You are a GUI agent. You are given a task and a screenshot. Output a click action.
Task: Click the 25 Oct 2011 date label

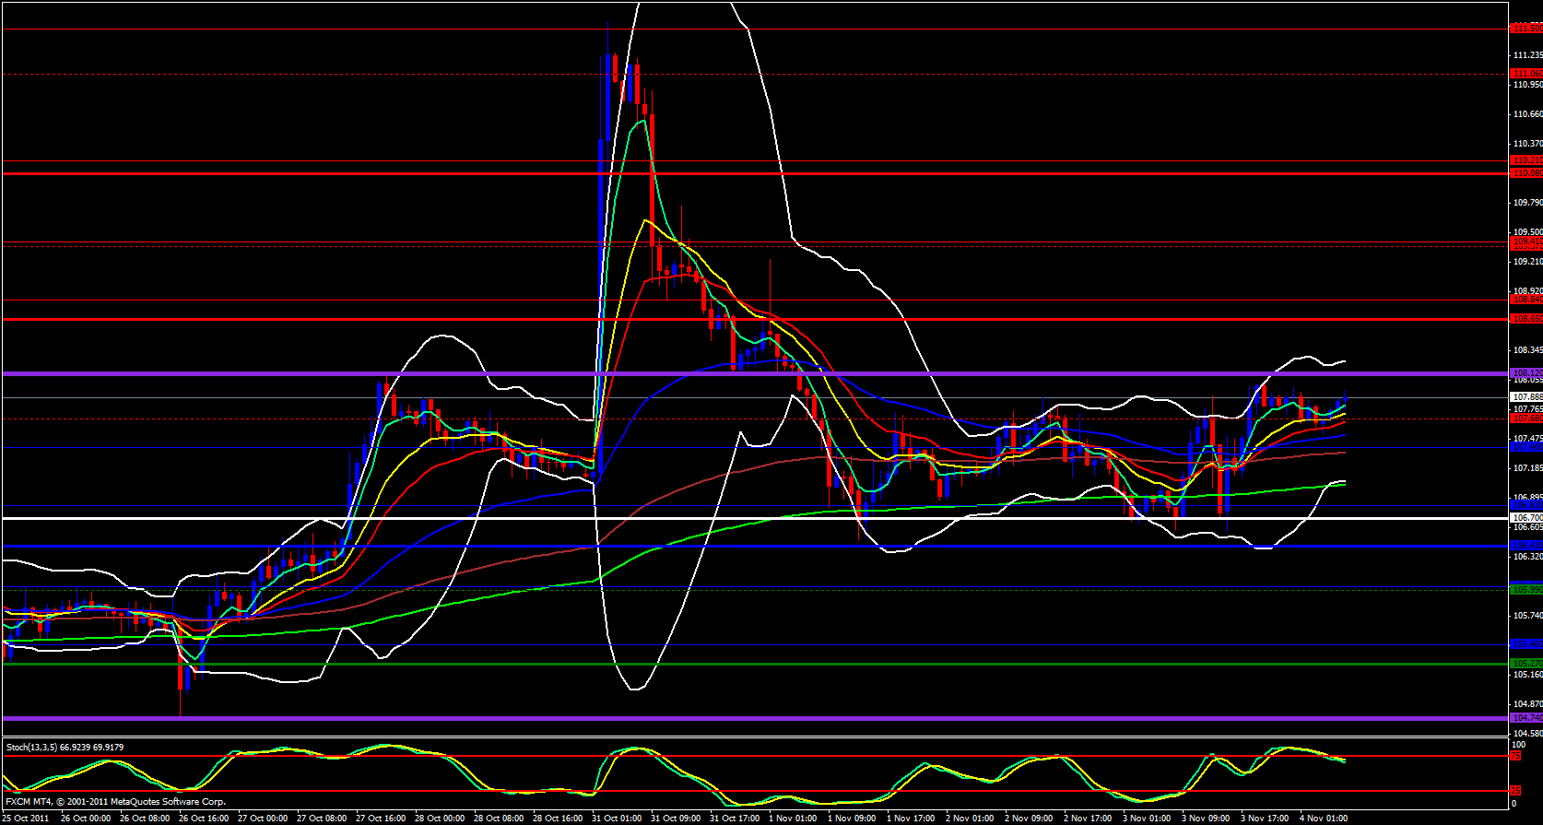pos(26,819)
